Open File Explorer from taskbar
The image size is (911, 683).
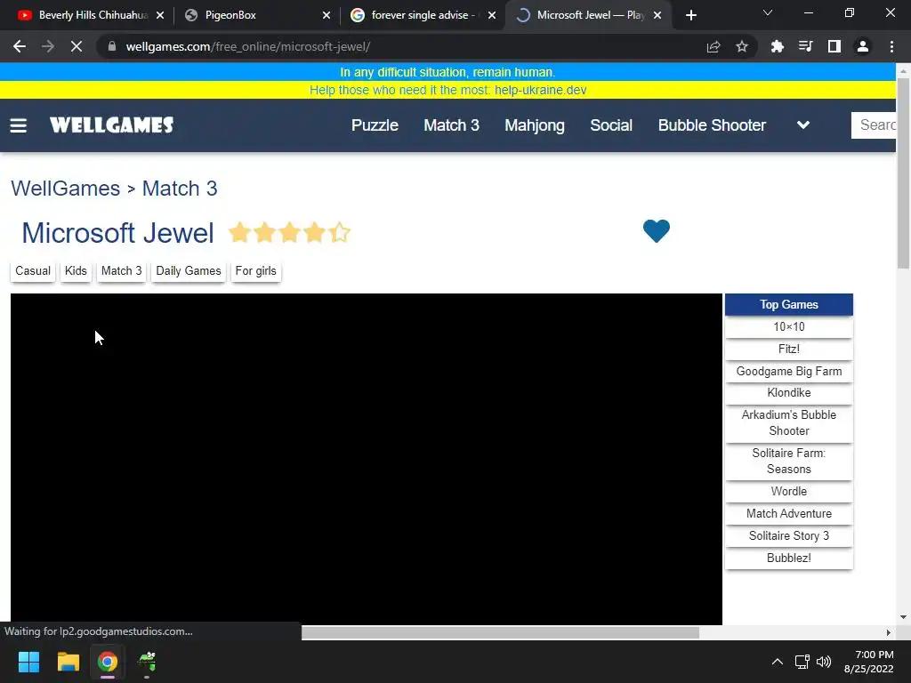point(68,662)
